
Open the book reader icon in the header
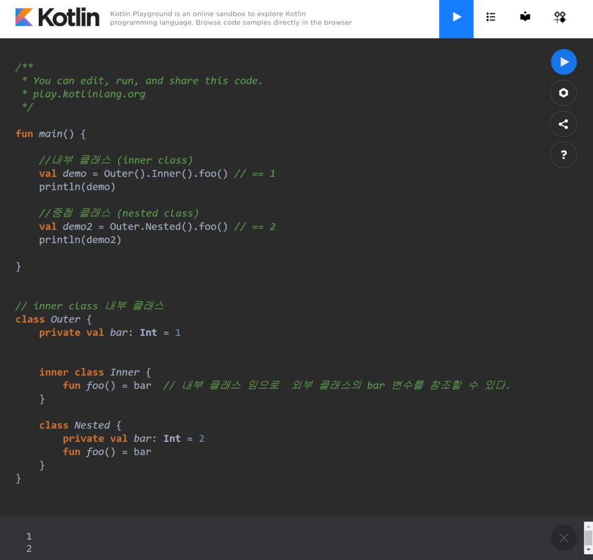pyautogui.click(x=525, y=17)
